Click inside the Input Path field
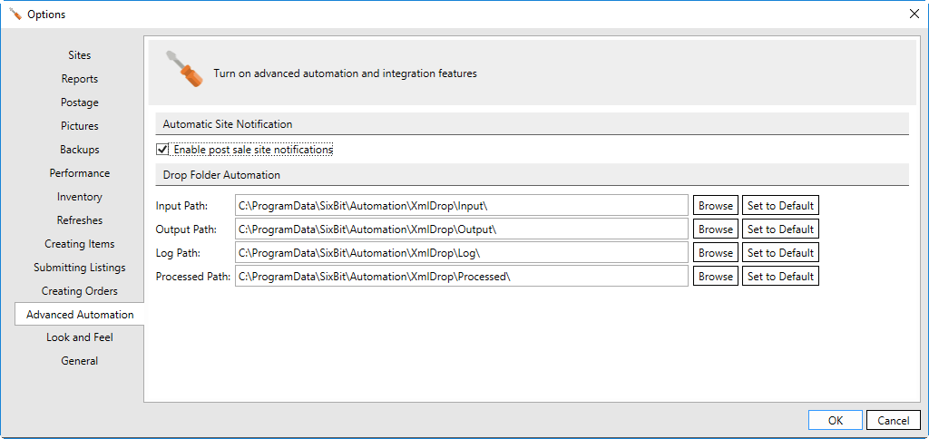The image size is (929, 439). (462, 206)
